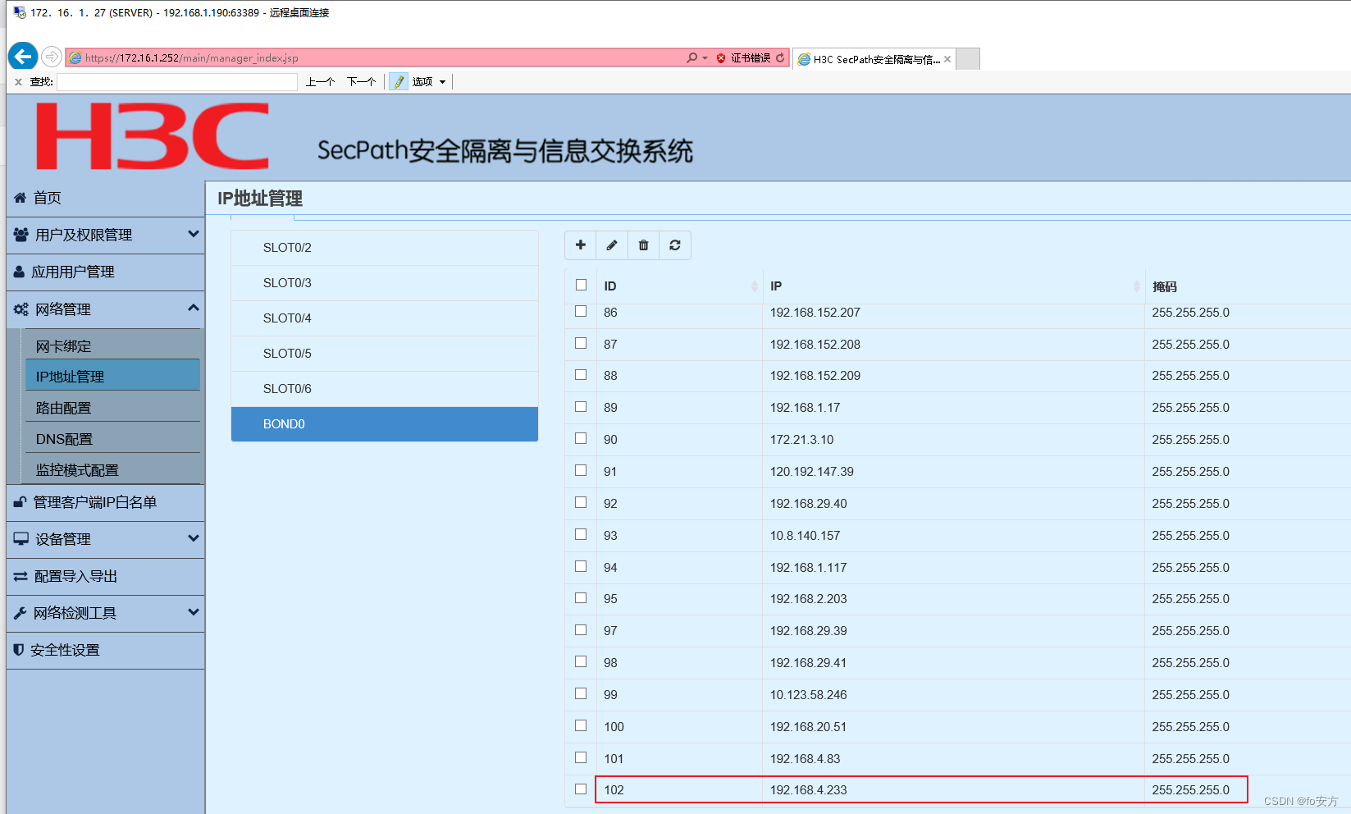Check the box for row ID 93
The height and width of the screenshot is (814, 1351).
point(581,534)
